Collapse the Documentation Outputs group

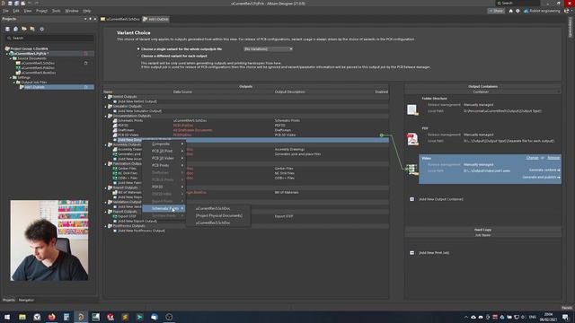click(x=106, y=116)
